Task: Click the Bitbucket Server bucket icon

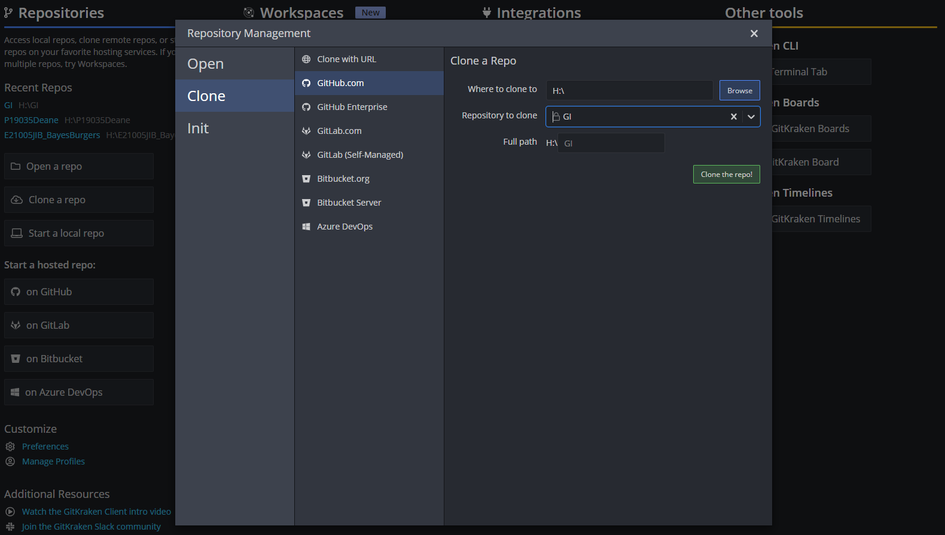Action: pyautogui.click(x=306, y=203)
